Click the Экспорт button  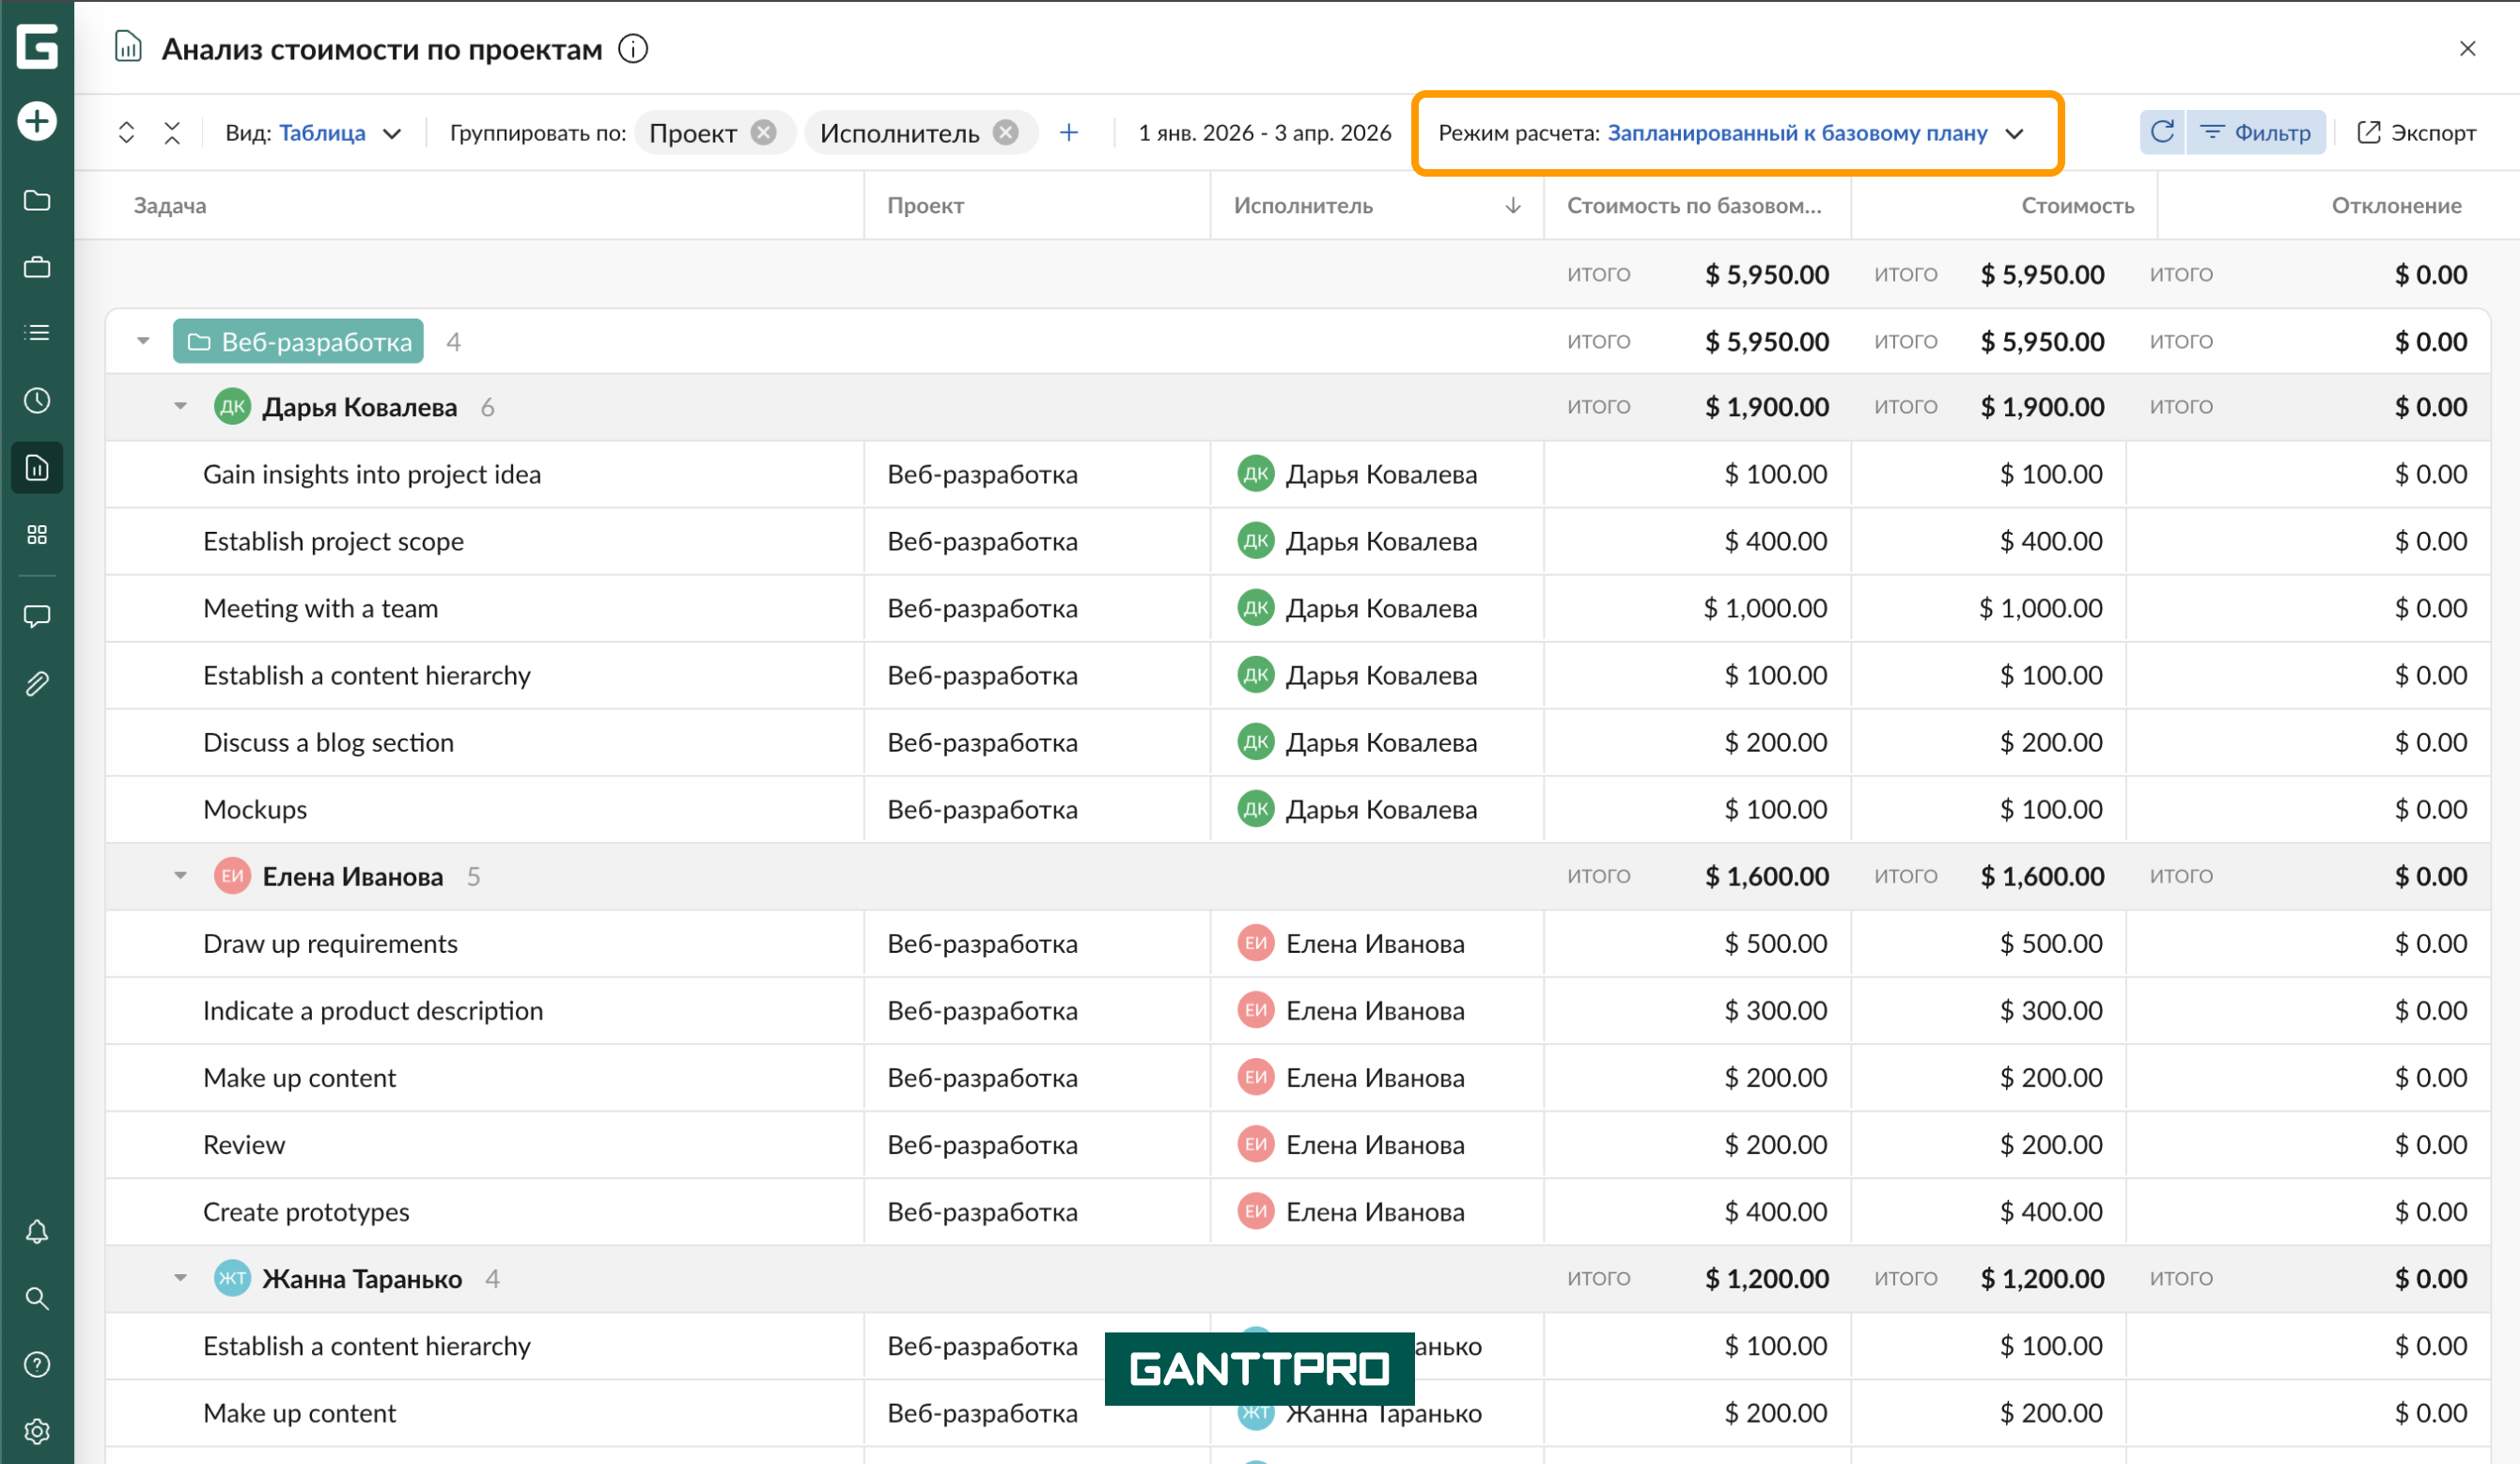[x=2416, y=133]
